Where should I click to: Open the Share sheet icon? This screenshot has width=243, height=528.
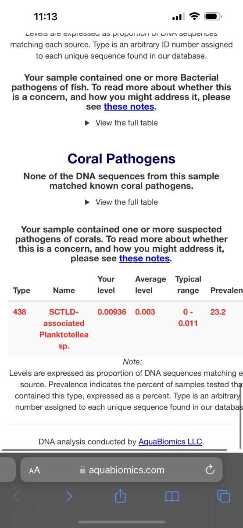tap(120, 496)
